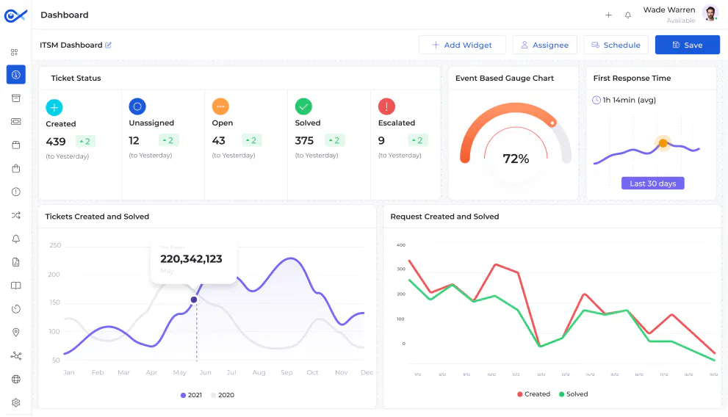Toggle the 2020 legend series
The image size is (728, 417).
coord(223,395)
